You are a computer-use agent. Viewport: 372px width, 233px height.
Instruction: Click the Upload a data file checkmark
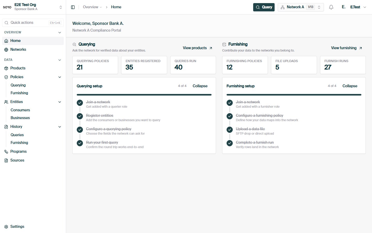[230, 130]
